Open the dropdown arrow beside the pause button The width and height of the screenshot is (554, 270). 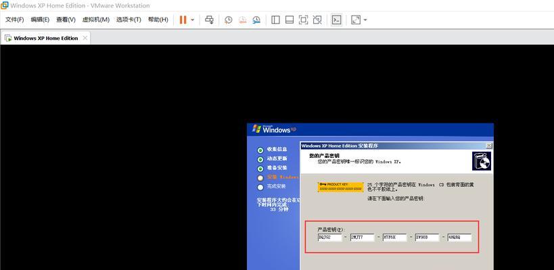[193, 20]
